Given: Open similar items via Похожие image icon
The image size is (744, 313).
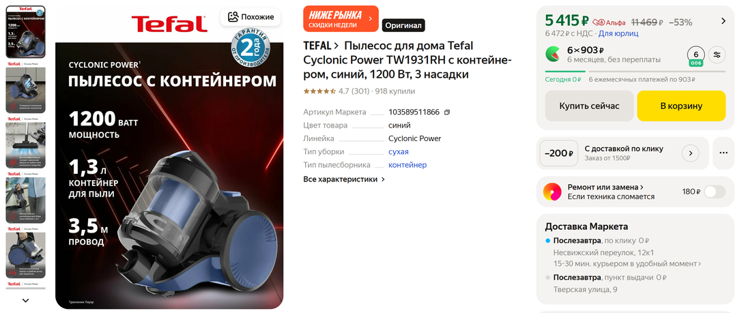Looking at the screenshot, I should pos(233,17).
